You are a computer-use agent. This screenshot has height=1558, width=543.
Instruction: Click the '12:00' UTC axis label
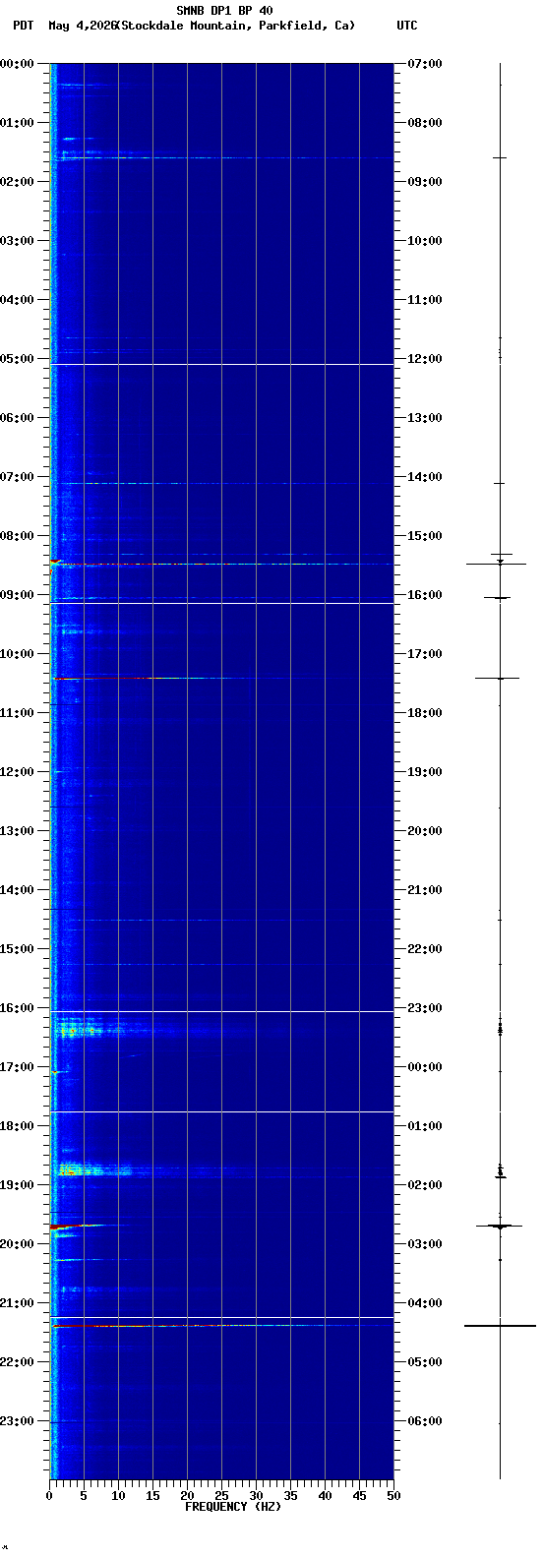(425, 359)
